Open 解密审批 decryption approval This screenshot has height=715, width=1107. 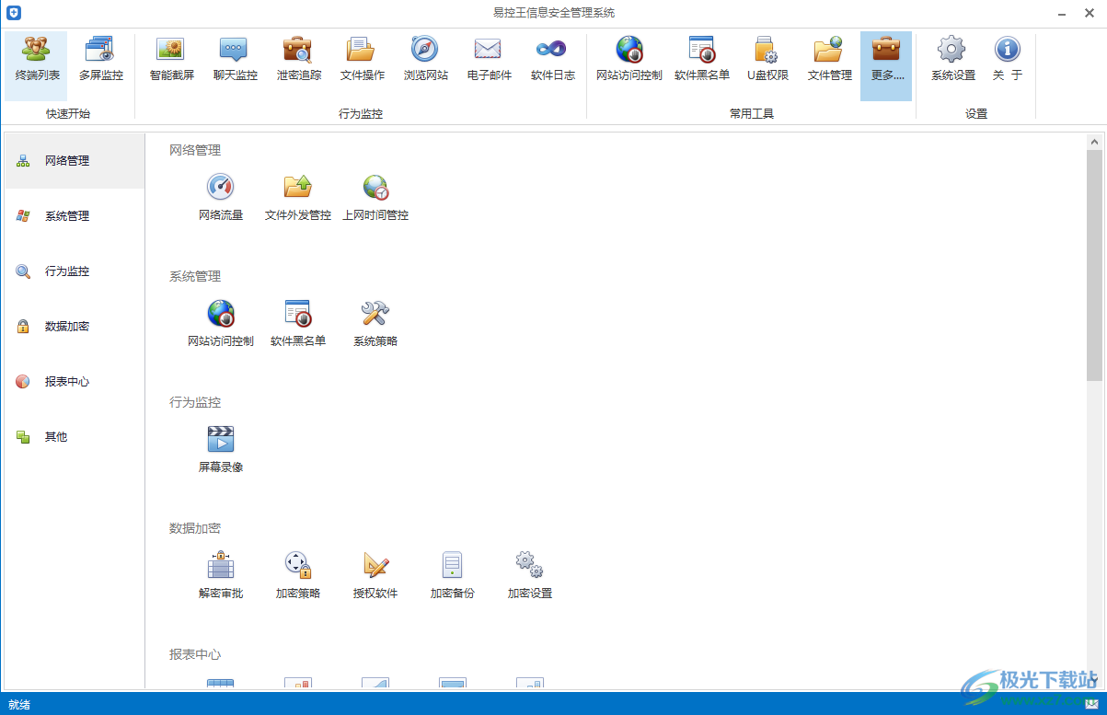point(221,575)
